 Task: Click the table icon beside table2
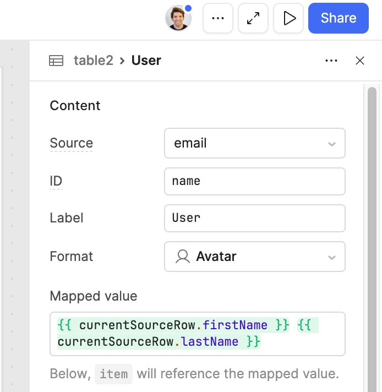tap(56, 61)
